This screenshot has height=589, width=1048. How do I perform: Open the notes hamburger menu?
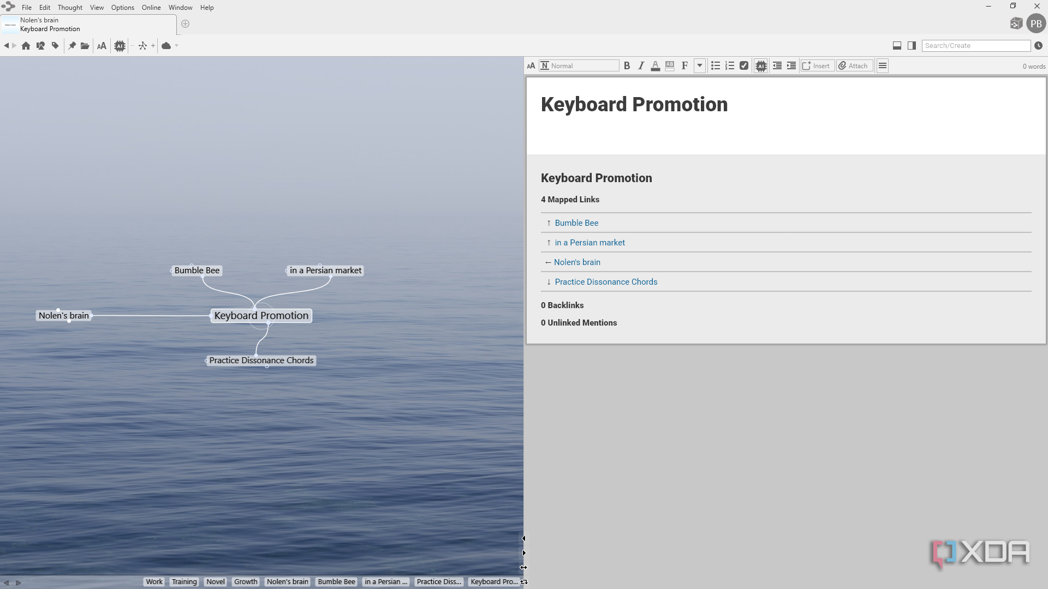click(x=882, y=66)
